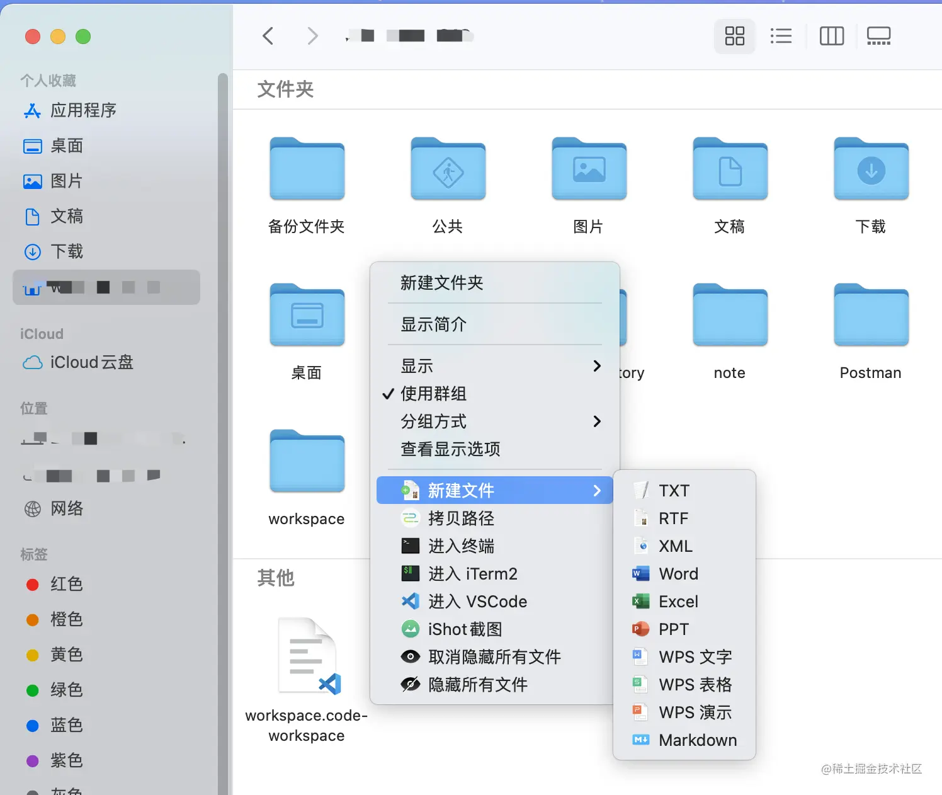Create new Excel file
Image resolution: width=942 pixels, height=795 pixels.
coord(684,602)
